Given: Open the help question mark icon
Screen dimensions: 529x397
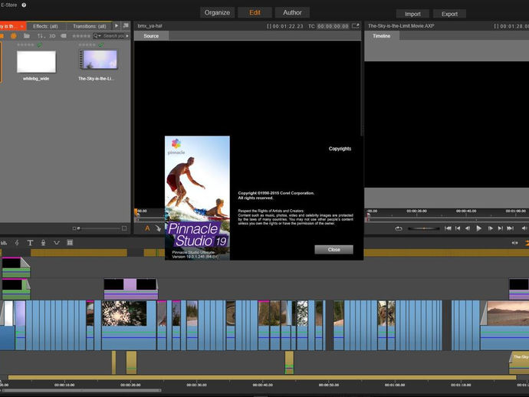Looking at the screenshot, I should (24, 5).
